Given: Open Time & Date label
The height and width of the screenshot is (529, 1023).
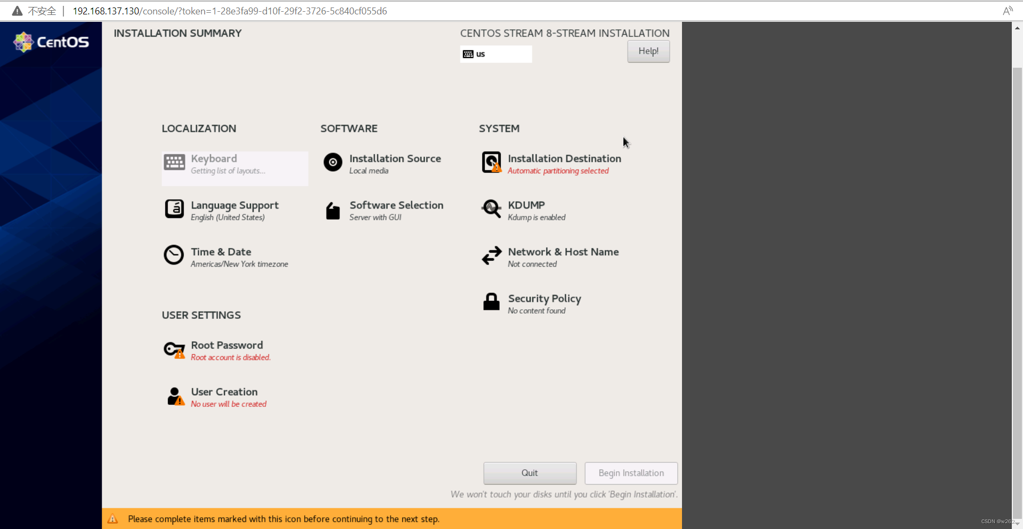Looking at the screenshot, I should [x=221, y=252].
